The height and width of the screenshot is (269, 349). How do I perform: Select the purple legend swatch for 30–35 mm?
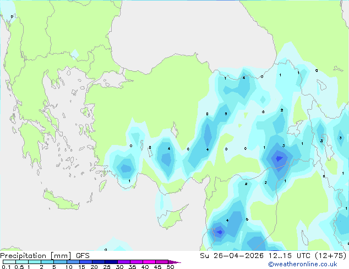pyautogui.click(x=124, y=262)
